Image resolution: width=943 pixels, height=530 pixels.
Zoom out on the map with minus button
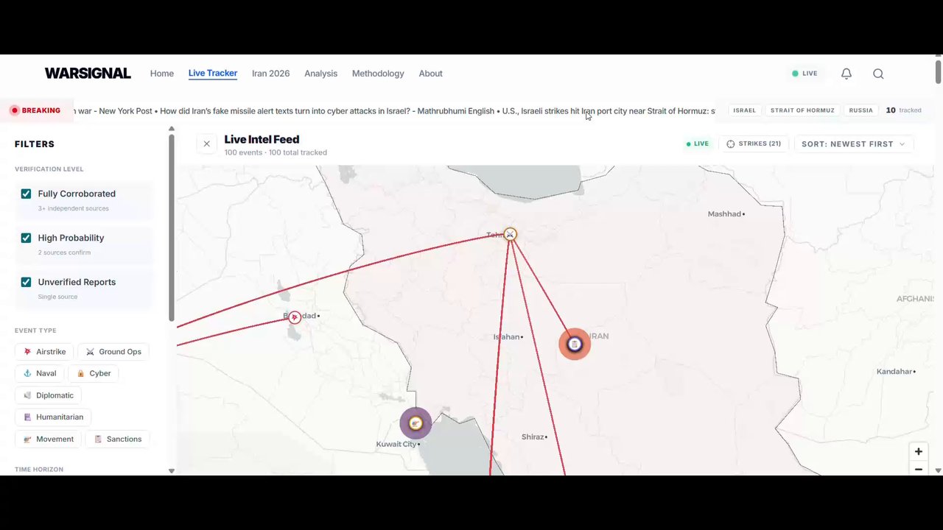[x=918, y=469]
